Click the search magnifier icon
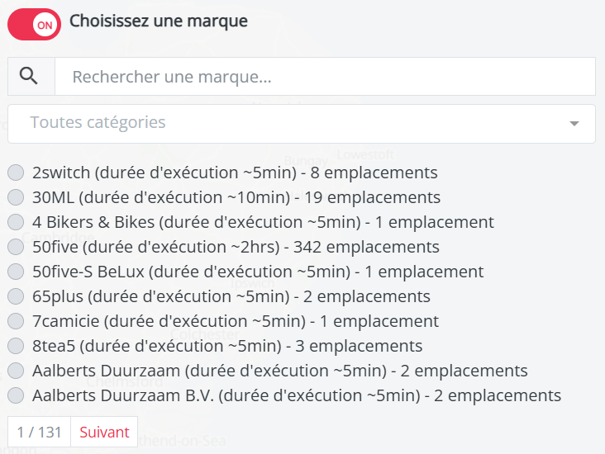Viewport: 605px width, 454px height. coord(29,77)
